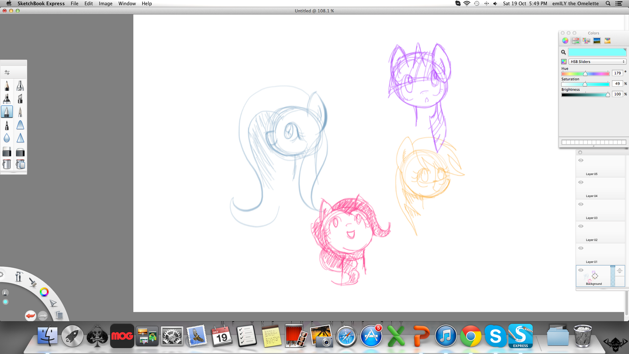Select the Airbrush tool in the palette
The image size is (629, 354).
point(20,85)
